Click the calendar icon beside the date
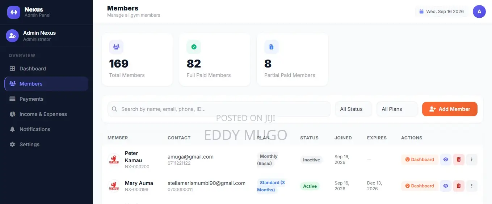This screenshot has height=204, width=492. tap(421, 12)
